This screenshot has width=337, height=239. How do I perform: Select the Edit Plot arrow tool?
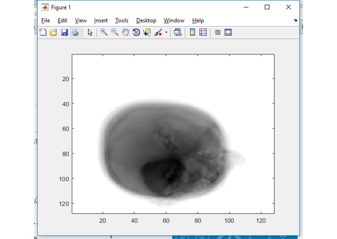coord(90,32)
